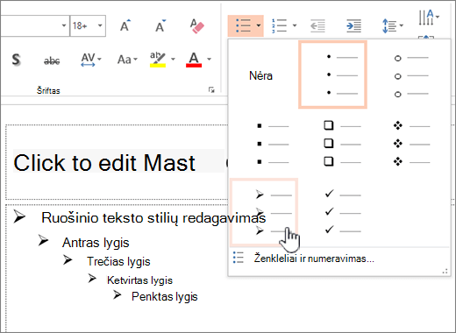This screenshot has height=333, width=456.
Task: Open font color dropdown arrow
Action: click(209, 60)
